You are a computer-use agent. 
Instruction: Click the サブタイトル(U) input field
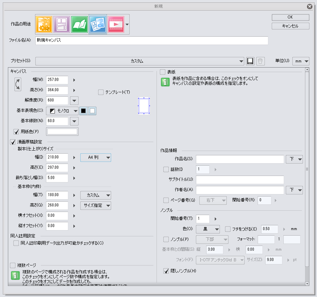click(x=240, y=180)
